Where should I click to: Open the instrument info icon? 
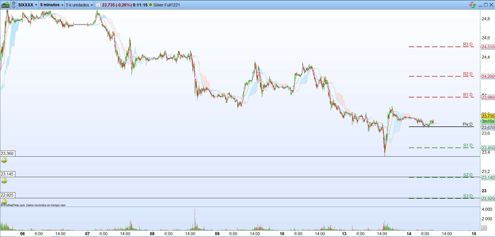coord(98,5)
